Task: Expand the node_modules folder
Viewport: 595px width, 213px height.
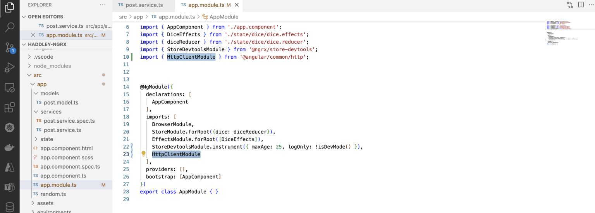Action: 52,66
